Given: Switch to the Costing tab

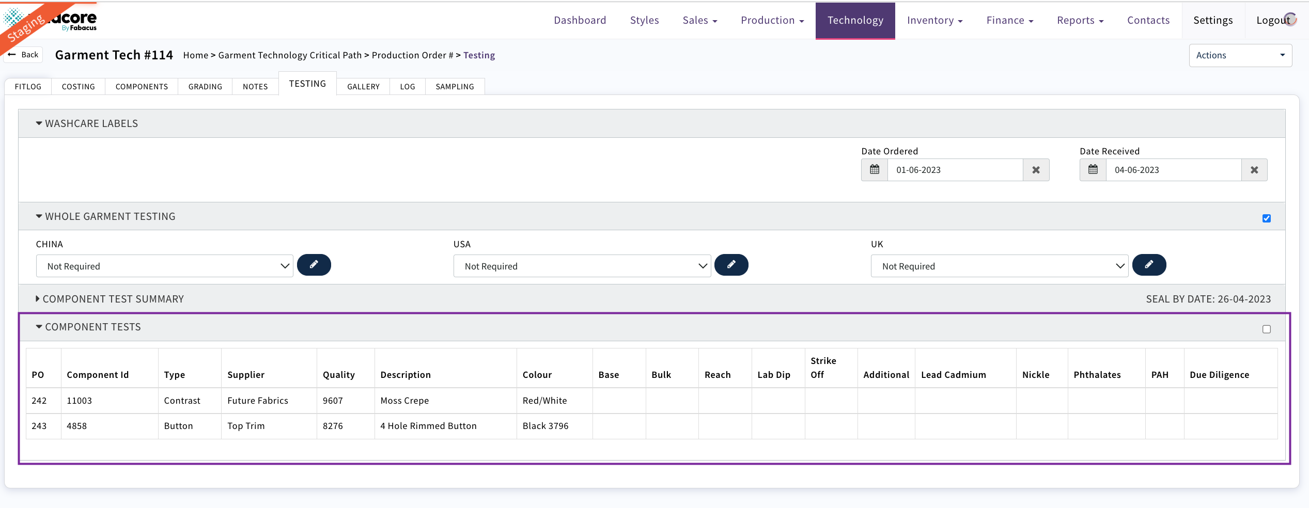Looking at the screenshot, I should pyautogui.click(x=78, y=86).
